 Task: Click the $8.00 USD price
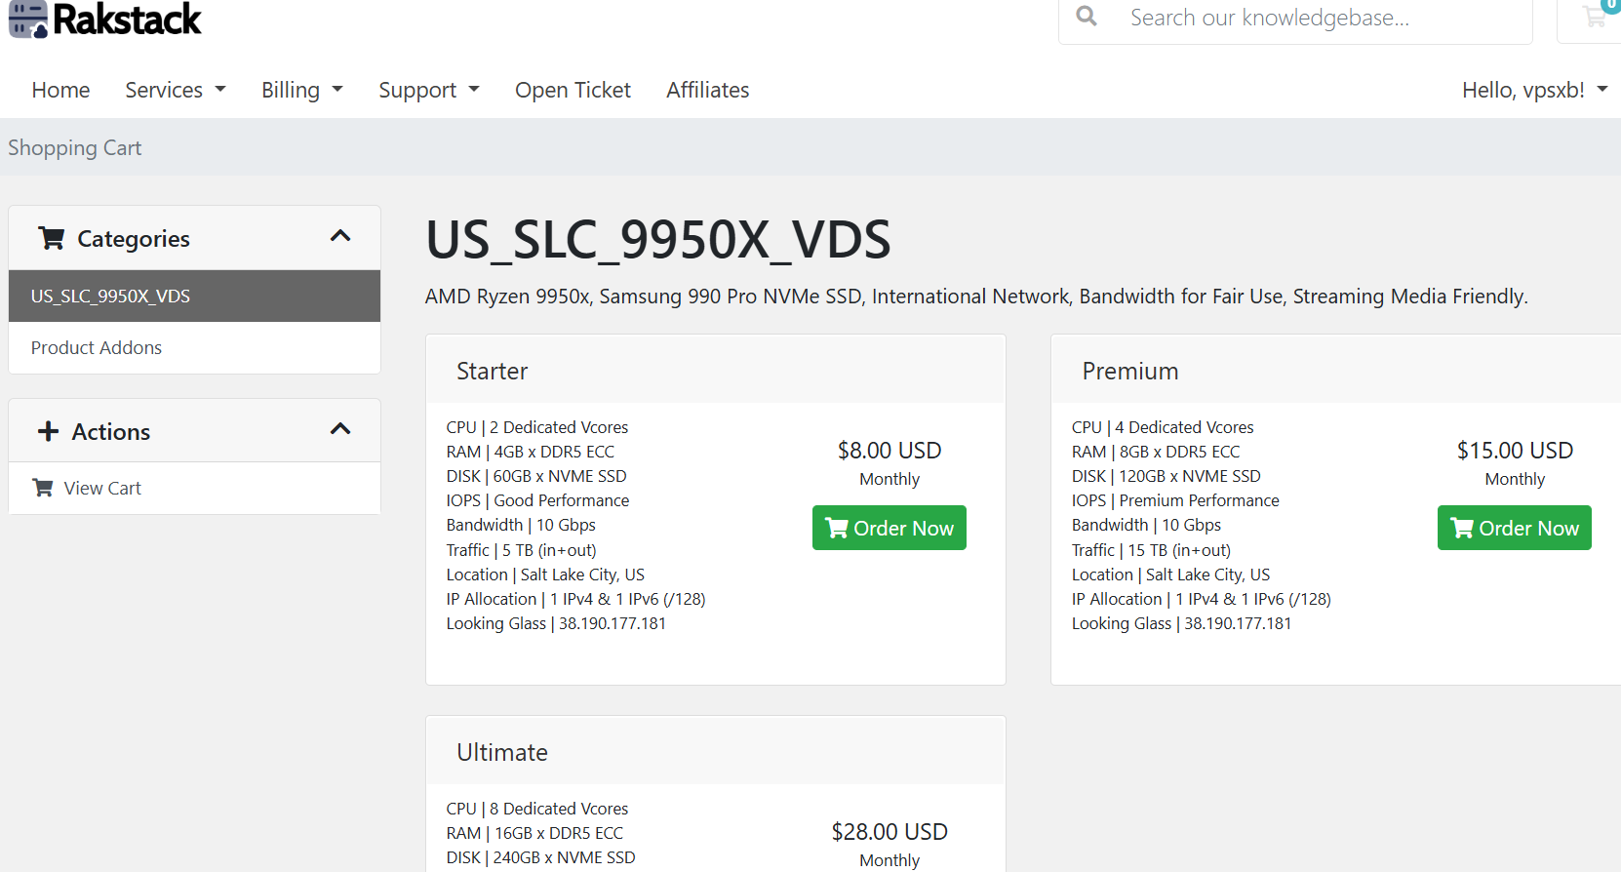(x=890, y=450)
